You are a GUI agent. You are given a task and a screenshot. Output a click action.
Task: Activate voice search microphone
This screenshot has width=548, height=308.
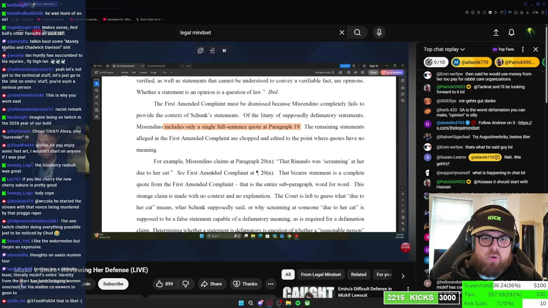click(x=379, y=33)
